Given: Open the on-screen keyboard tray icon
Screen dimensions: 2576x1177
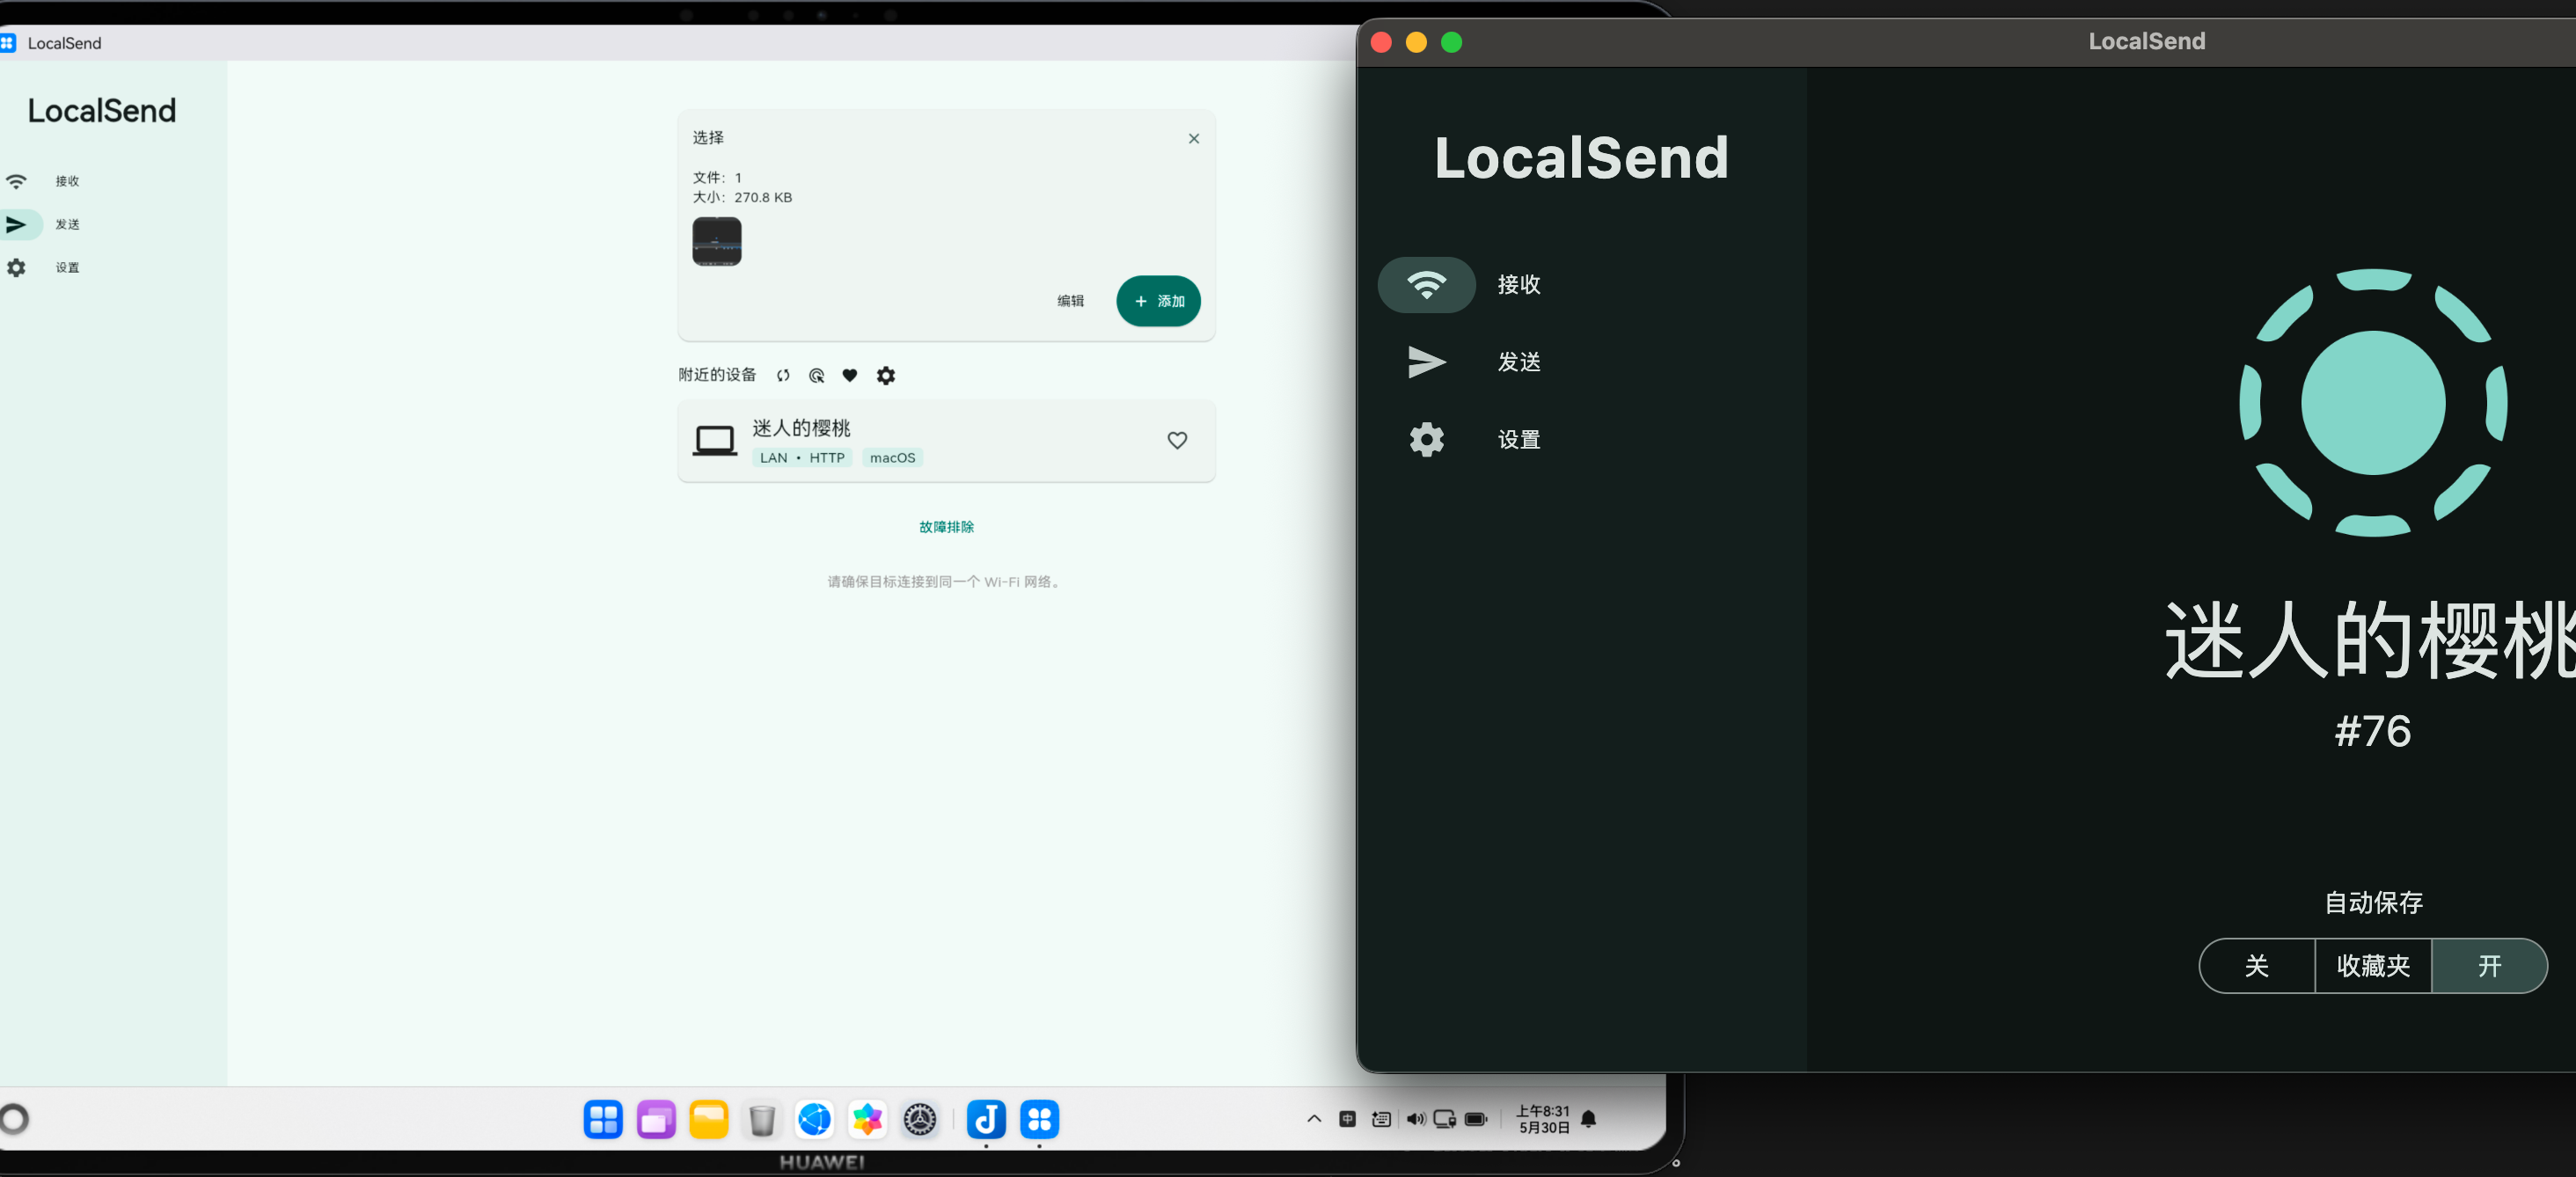Looking at the screenshot, I should point(1381,1119).
